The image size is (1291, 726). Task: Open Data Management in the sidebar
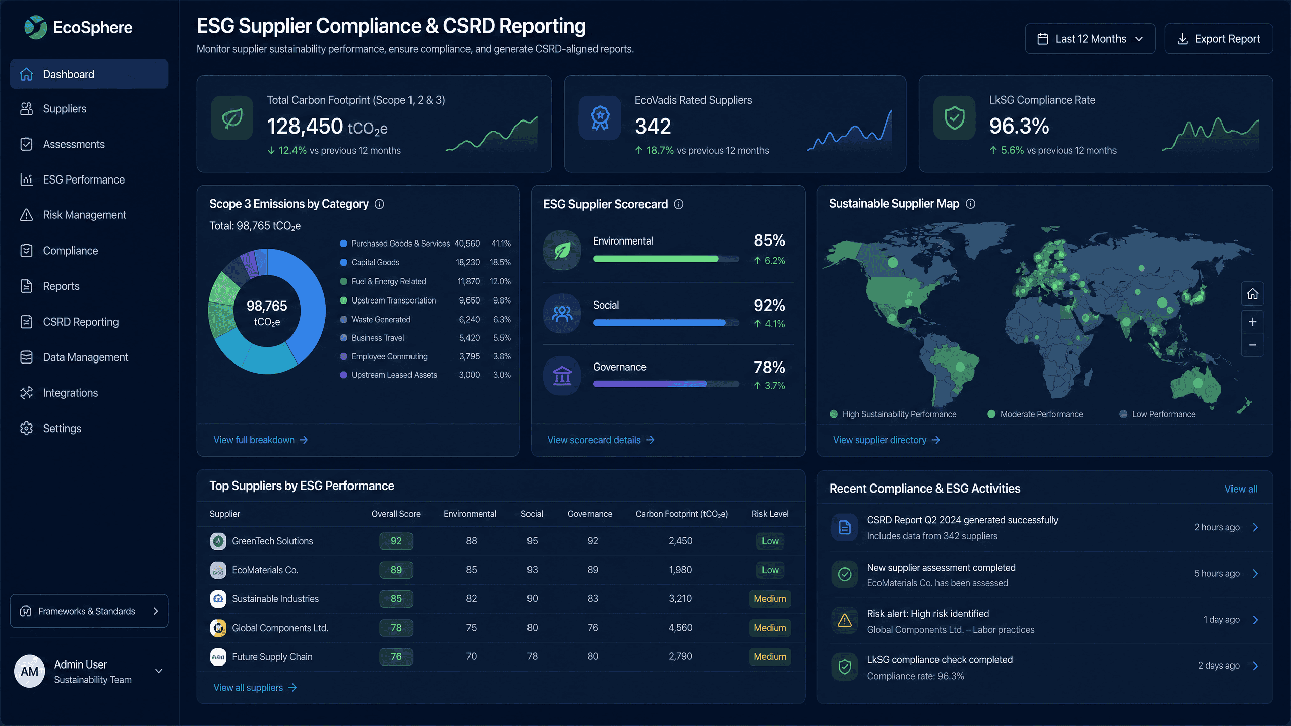tap(89, 357)
